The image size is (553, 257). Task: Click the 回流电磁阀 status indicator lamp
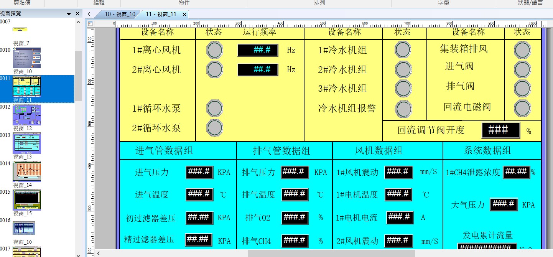(x=522, y=108)
